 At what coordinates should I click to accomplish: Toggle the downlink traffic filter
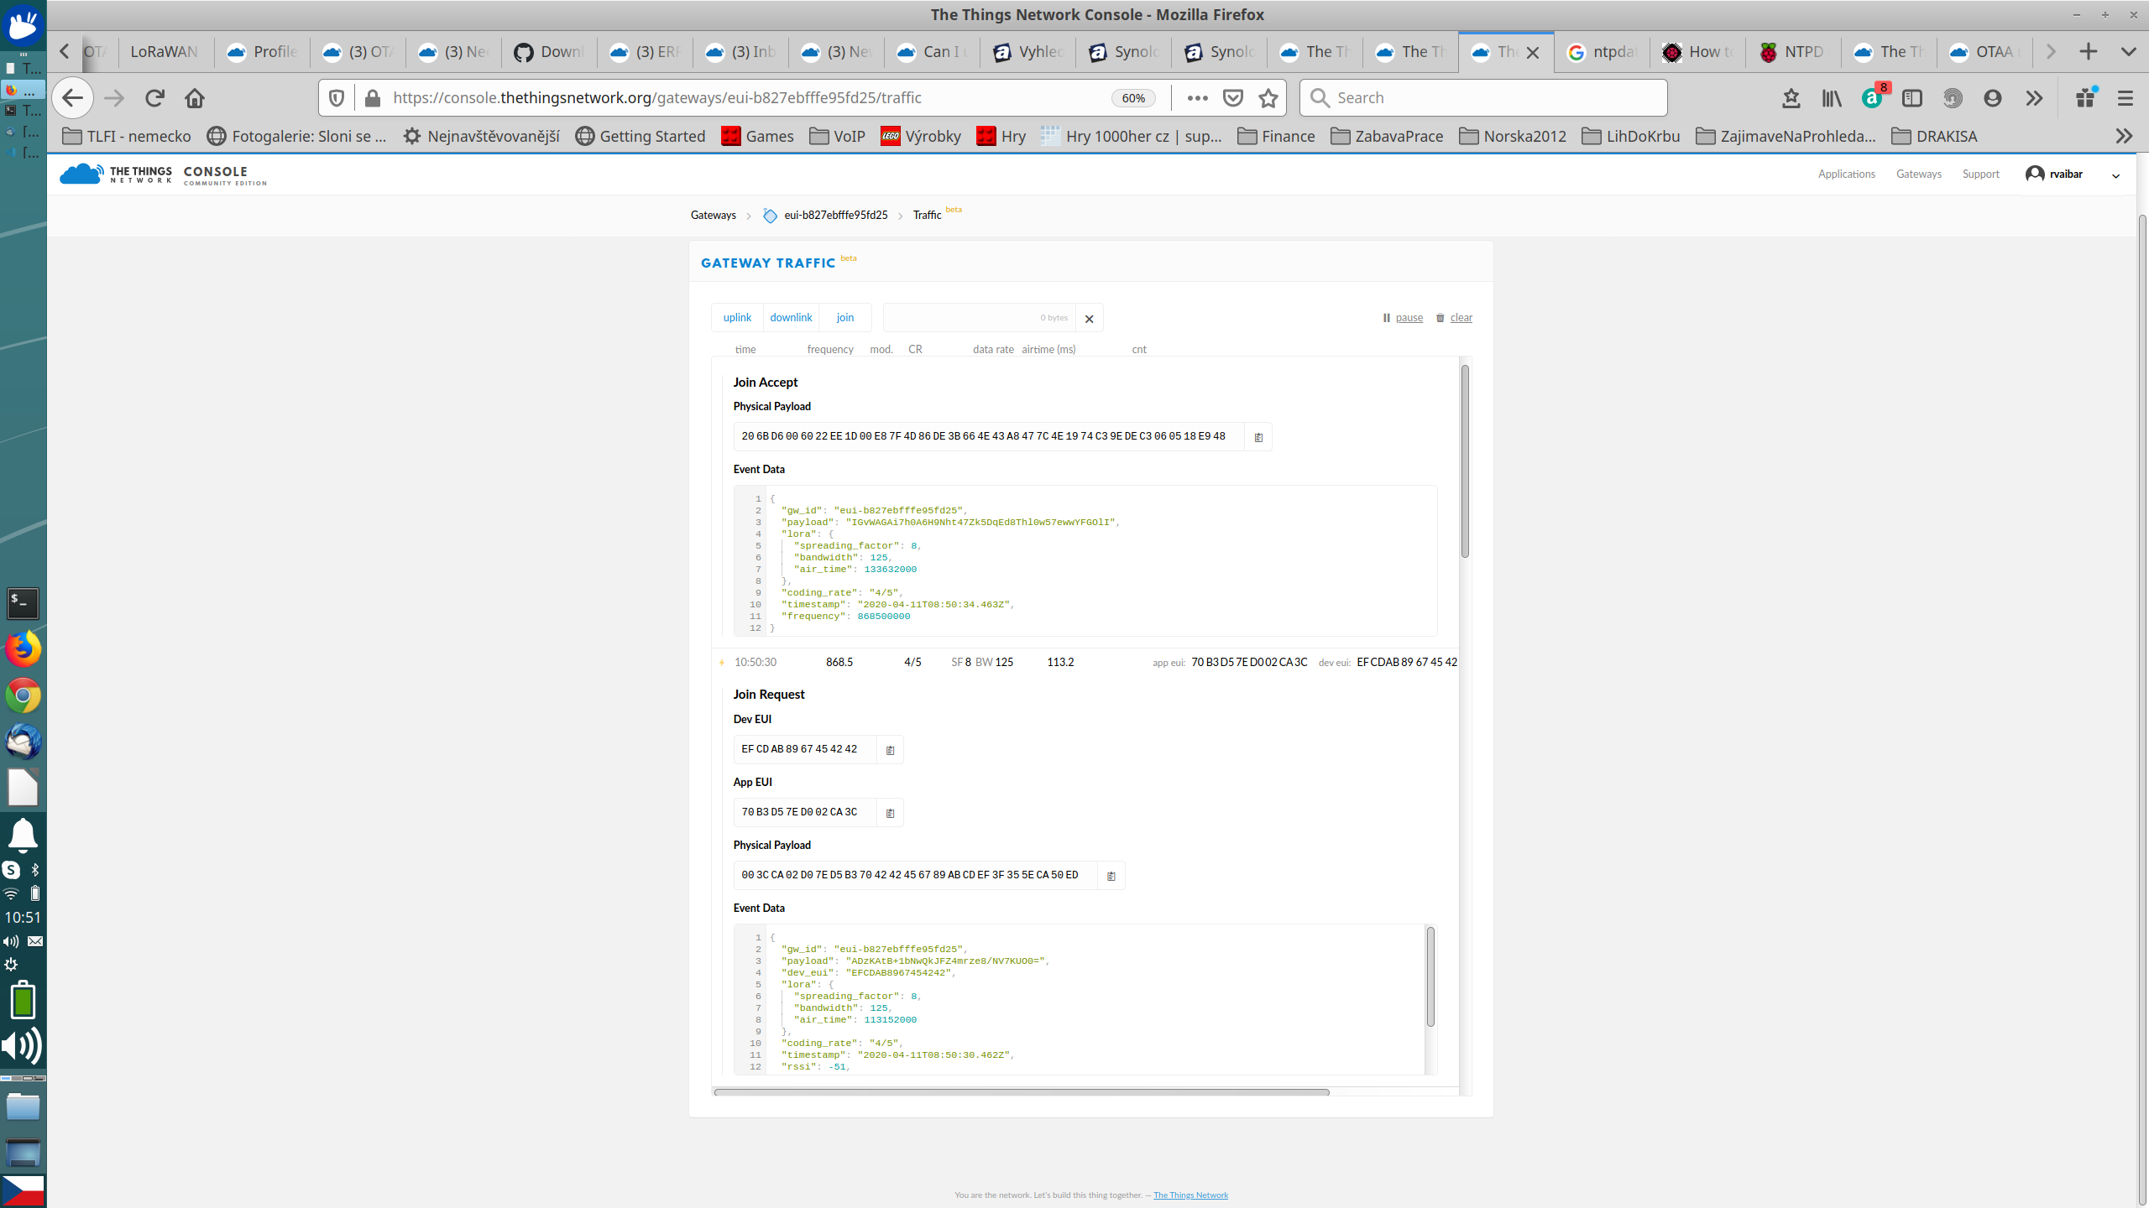coord(791,317)
